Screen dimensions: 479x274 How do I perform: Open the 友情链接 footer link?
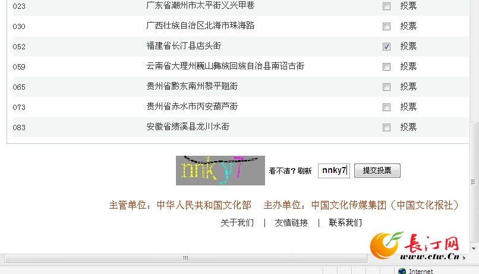pyautogui.click(x=291, y=223)
